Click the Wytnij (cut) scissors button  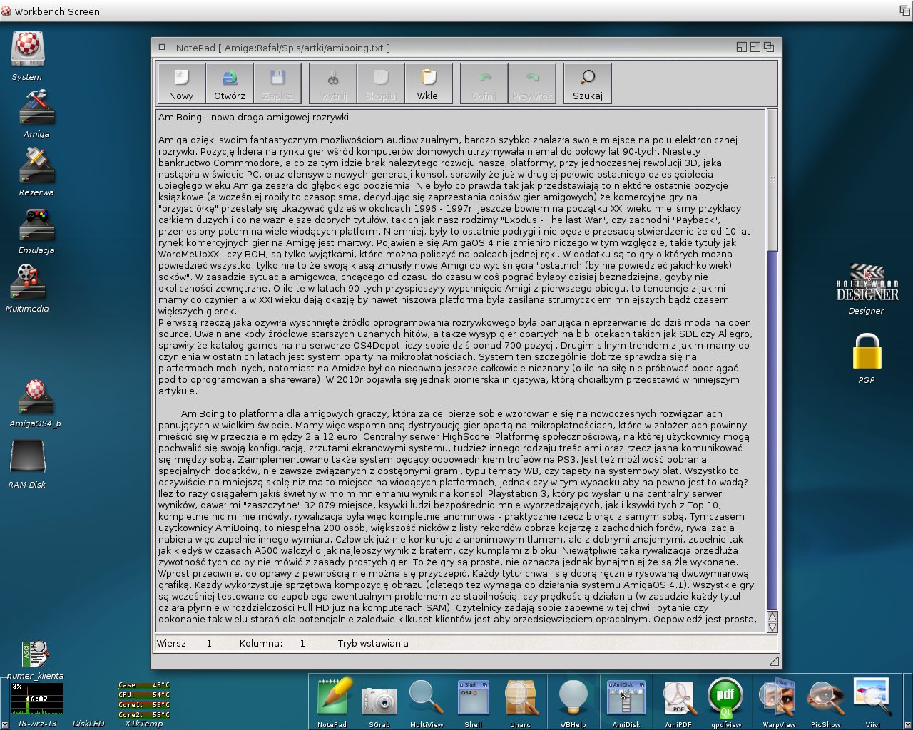coord(333,83)
